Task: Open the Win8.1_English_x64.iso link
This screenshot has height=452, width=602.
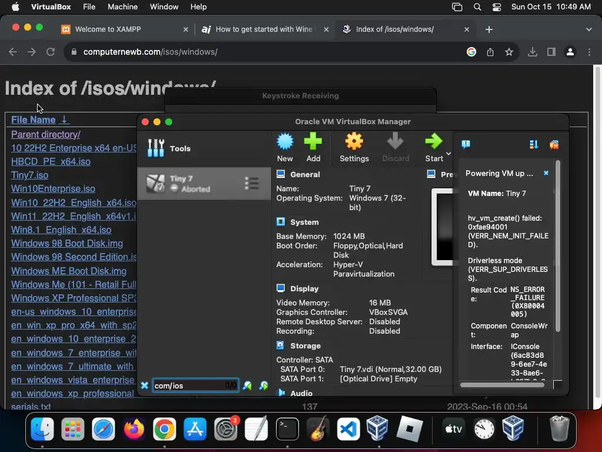Action: point(61,230)
